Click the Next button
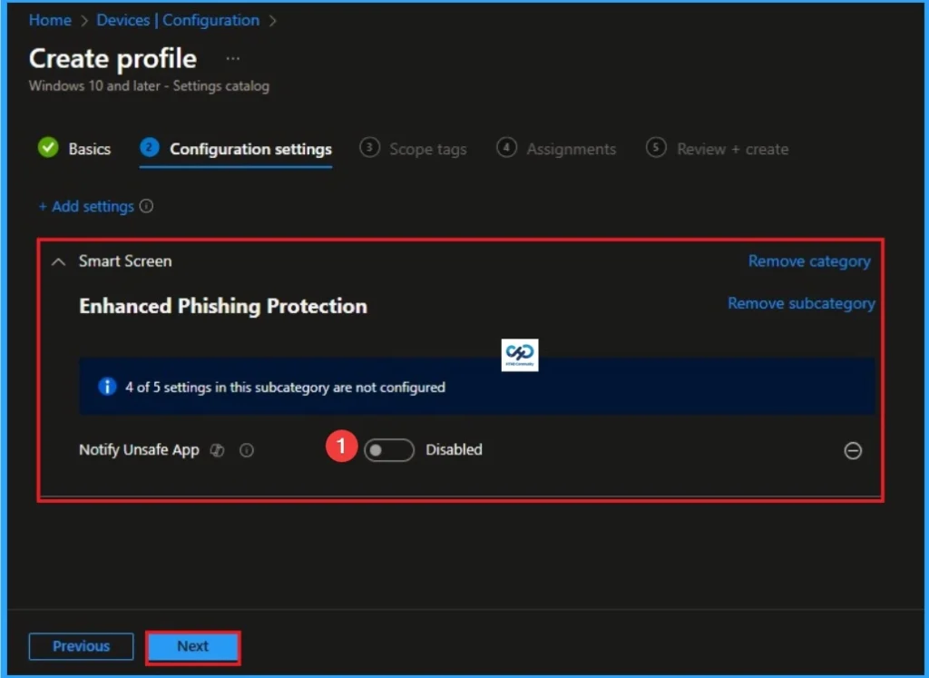This screenshot has height=678, width=929. (x=192, y=646)
